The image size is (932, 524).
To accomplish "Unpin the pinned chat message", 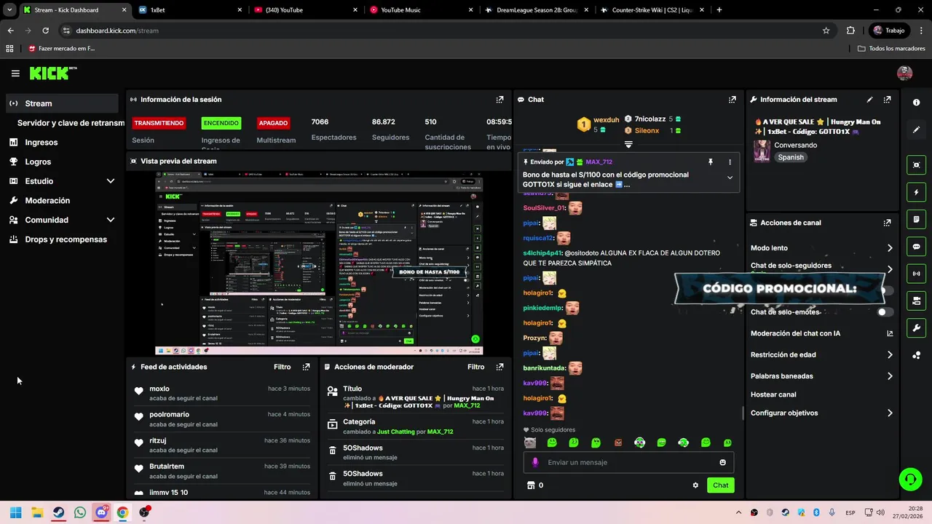I will pyautogui.click(x=711, y=162).
